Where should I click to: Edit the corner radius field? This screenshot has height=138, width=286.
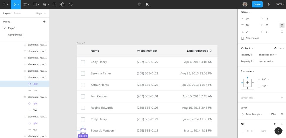pos(266,32)
